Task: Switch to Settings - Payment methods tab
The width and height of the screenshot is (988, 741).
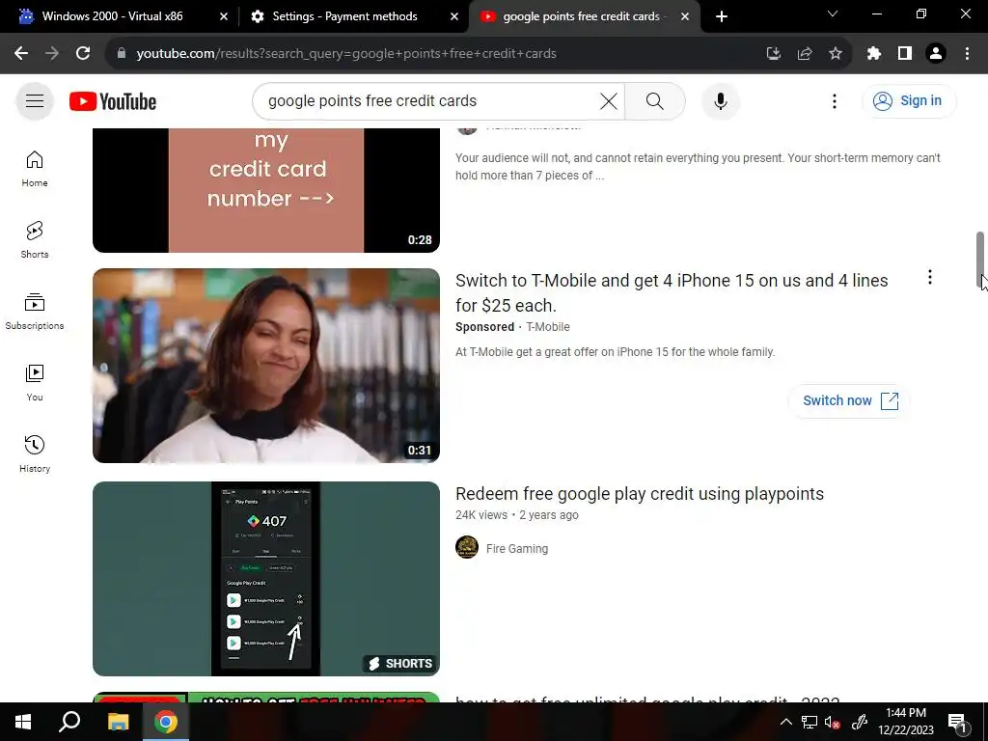Action: (344, 16)
